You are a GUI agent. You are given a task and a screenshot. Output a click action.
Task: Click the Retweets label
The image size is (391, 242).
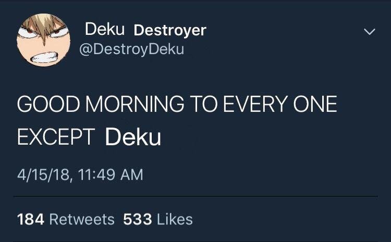81,219
